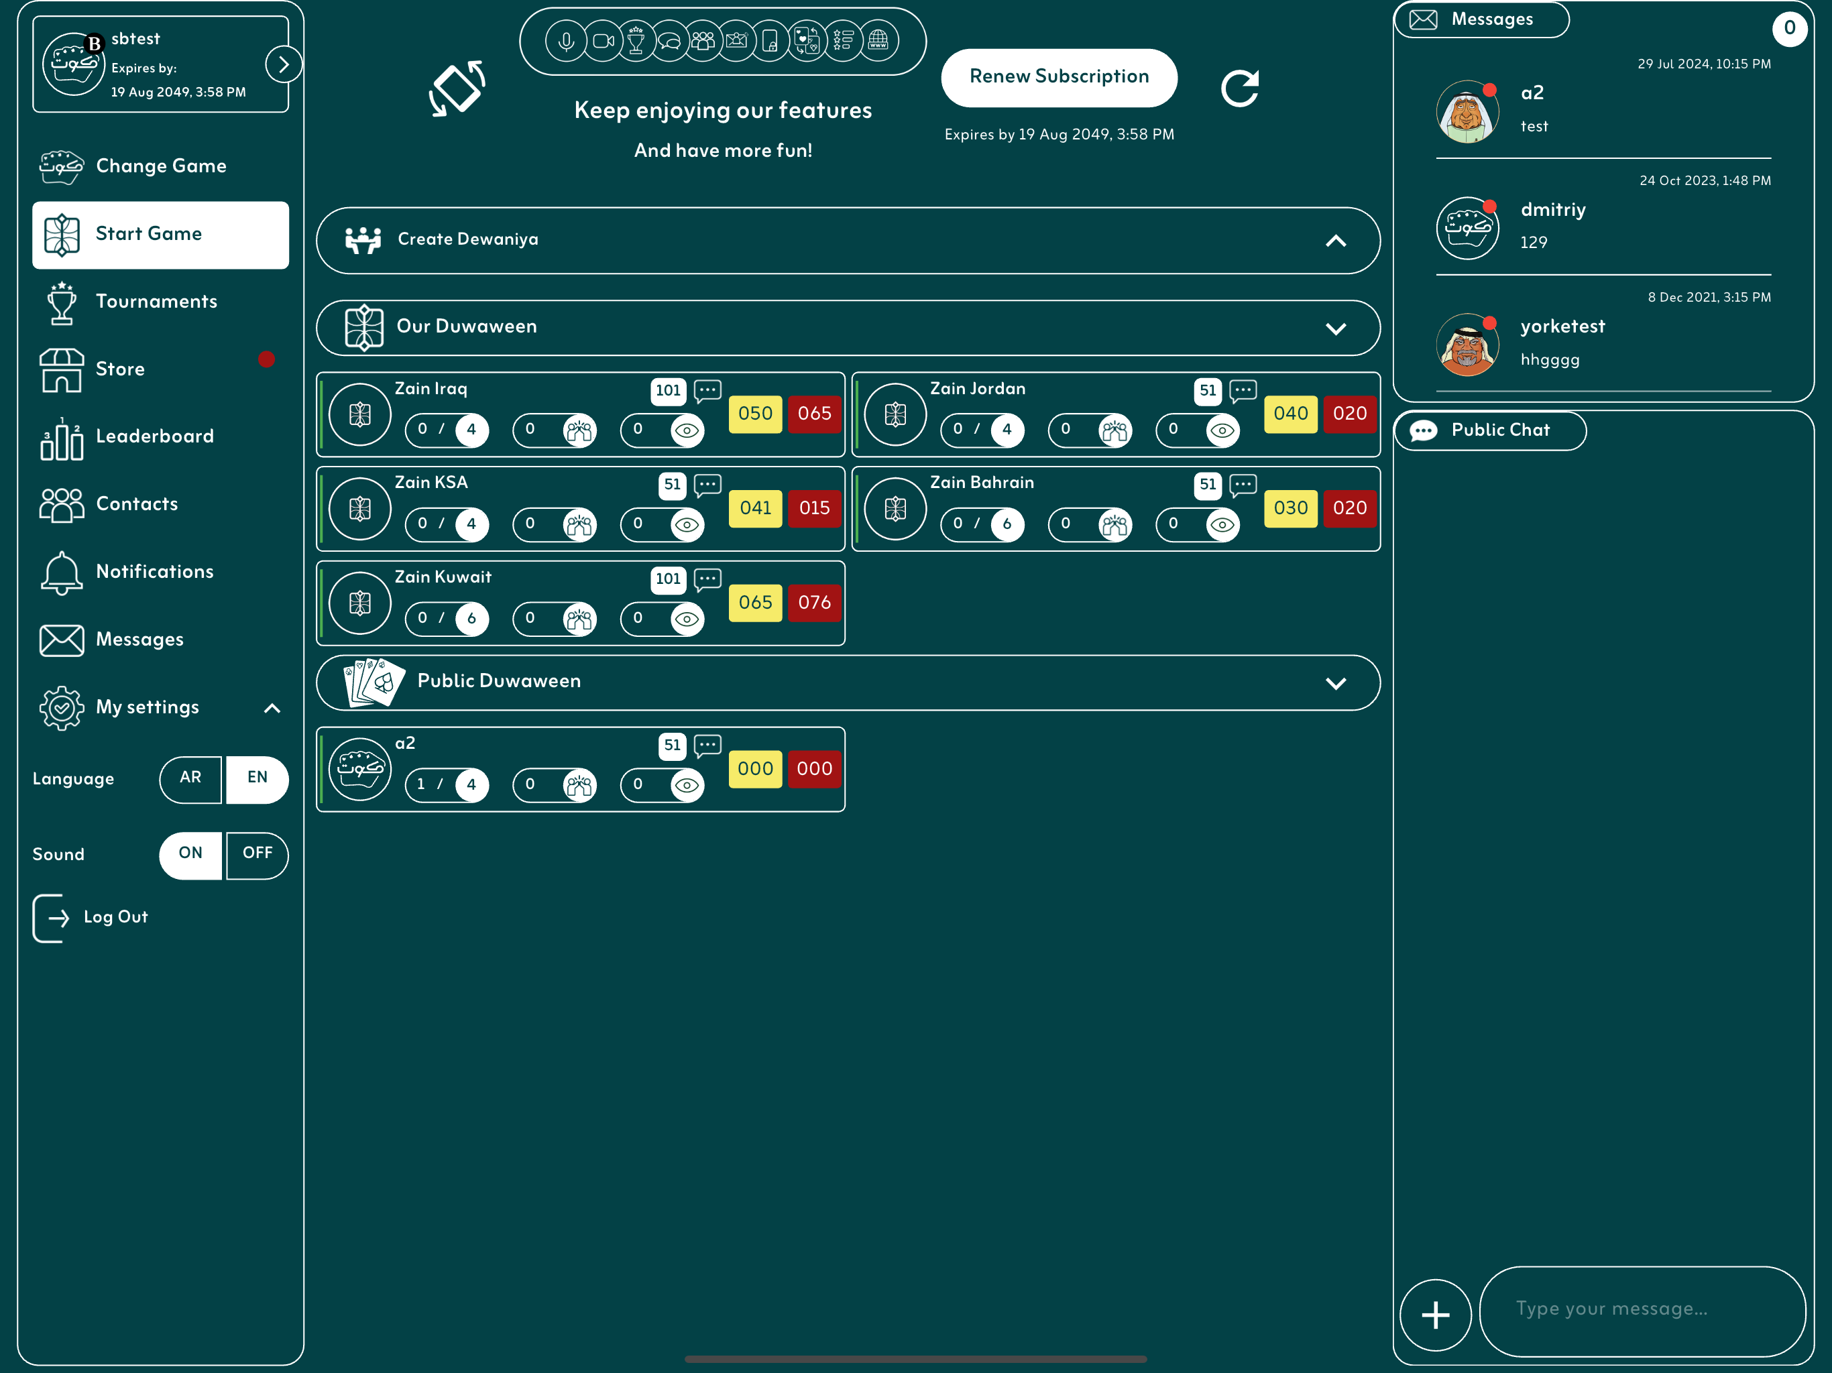
Task: Click the Type your message field
Action: point(1641,1309)
